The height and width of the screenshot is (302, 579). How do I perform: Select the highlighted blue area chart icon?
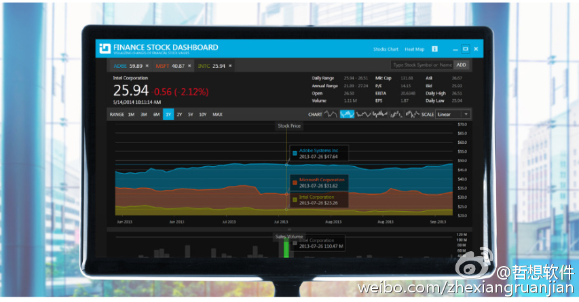tap(347, 114)
